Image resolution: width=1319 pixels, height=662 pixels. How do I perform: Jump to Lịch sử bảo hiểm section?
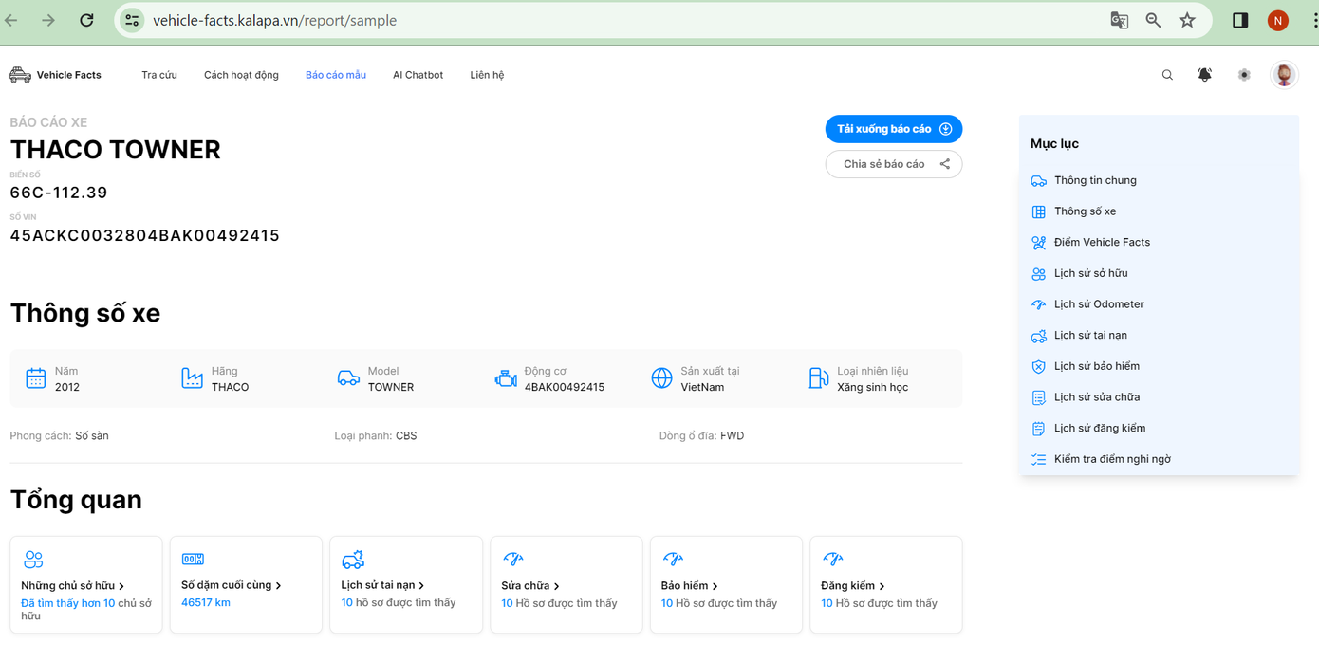click(x=1096, y=366)
